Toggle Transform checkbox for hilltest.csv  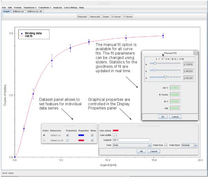68,135
